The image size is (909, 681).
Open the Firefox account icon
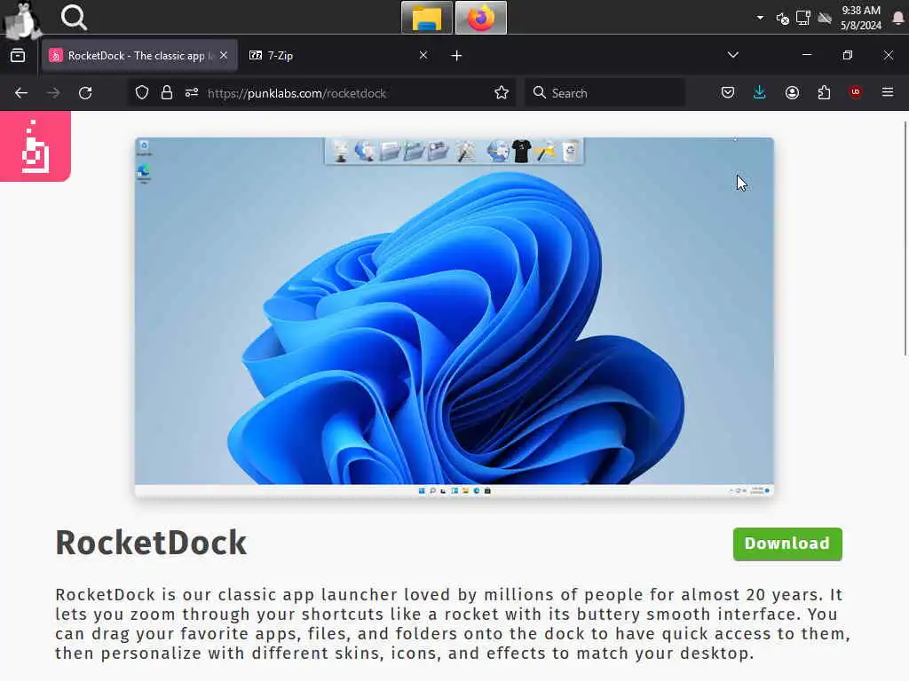(x=792, y=92)
